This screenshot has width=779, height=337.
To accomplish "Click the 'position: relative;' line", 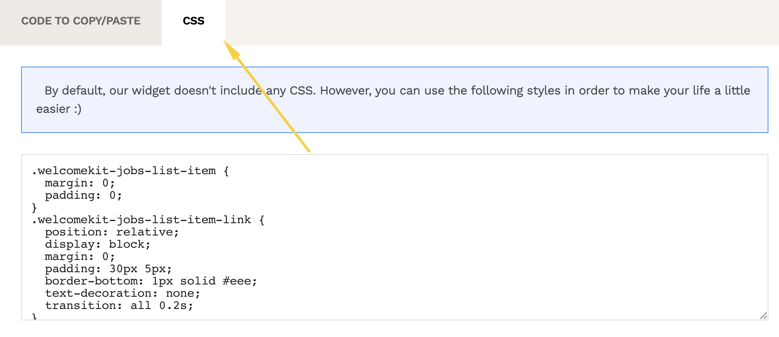I will tap(112, 232).
